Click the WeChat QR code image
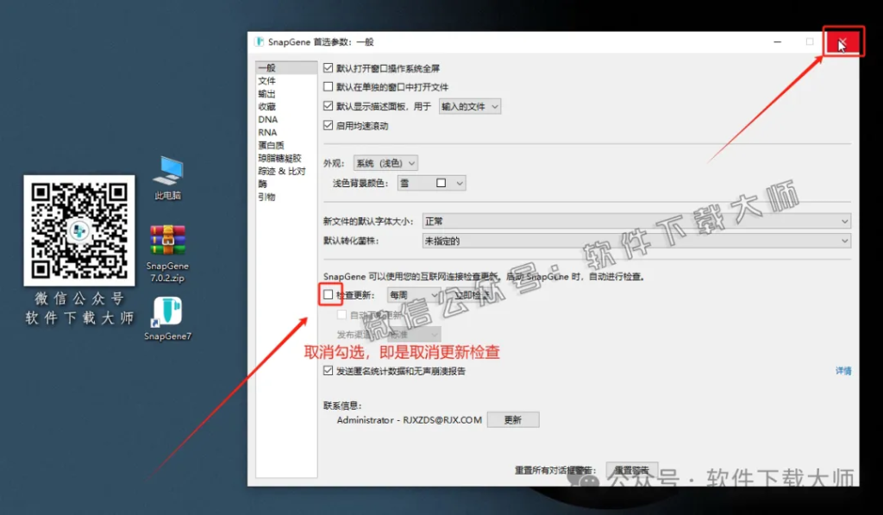The height and width of the screenshot is (515, 883). (x=78, y=229)
